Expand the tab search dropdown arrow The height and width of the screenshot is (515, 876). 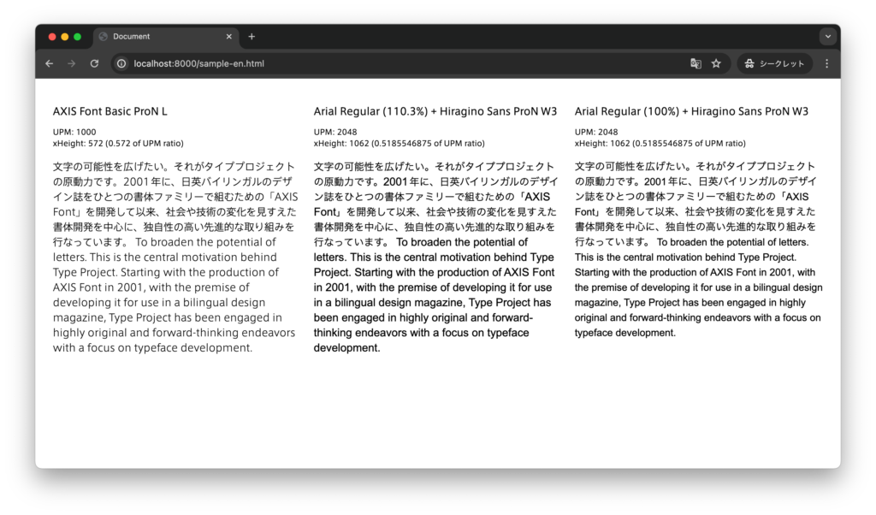(x=828, y=36)
